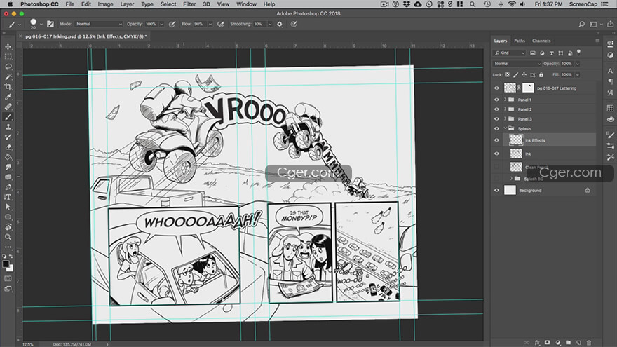Expand the Panel 3 group
617x347 pixels.
[x=506, y=118]
